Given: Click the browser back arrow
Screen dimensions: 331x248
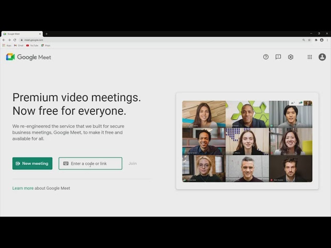Looking at the screenshot, I should pos(4,40).
